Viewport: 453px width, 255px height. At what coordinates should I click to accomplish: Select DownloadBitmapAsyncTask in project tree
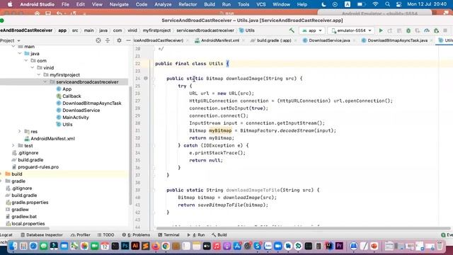pos(89,103)
